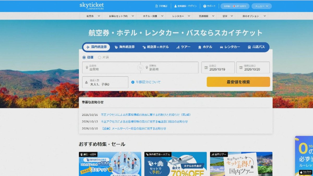
Task: Switch to the 海外航空券 tab
Action: click(124, 47)
